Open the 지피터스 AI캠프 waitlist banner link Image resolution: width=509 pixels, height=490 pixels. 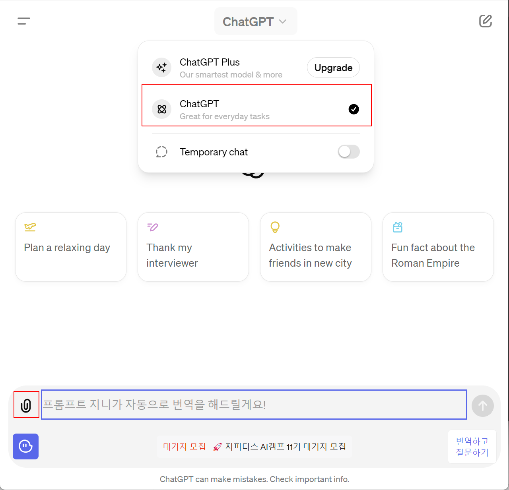point(254,447)
